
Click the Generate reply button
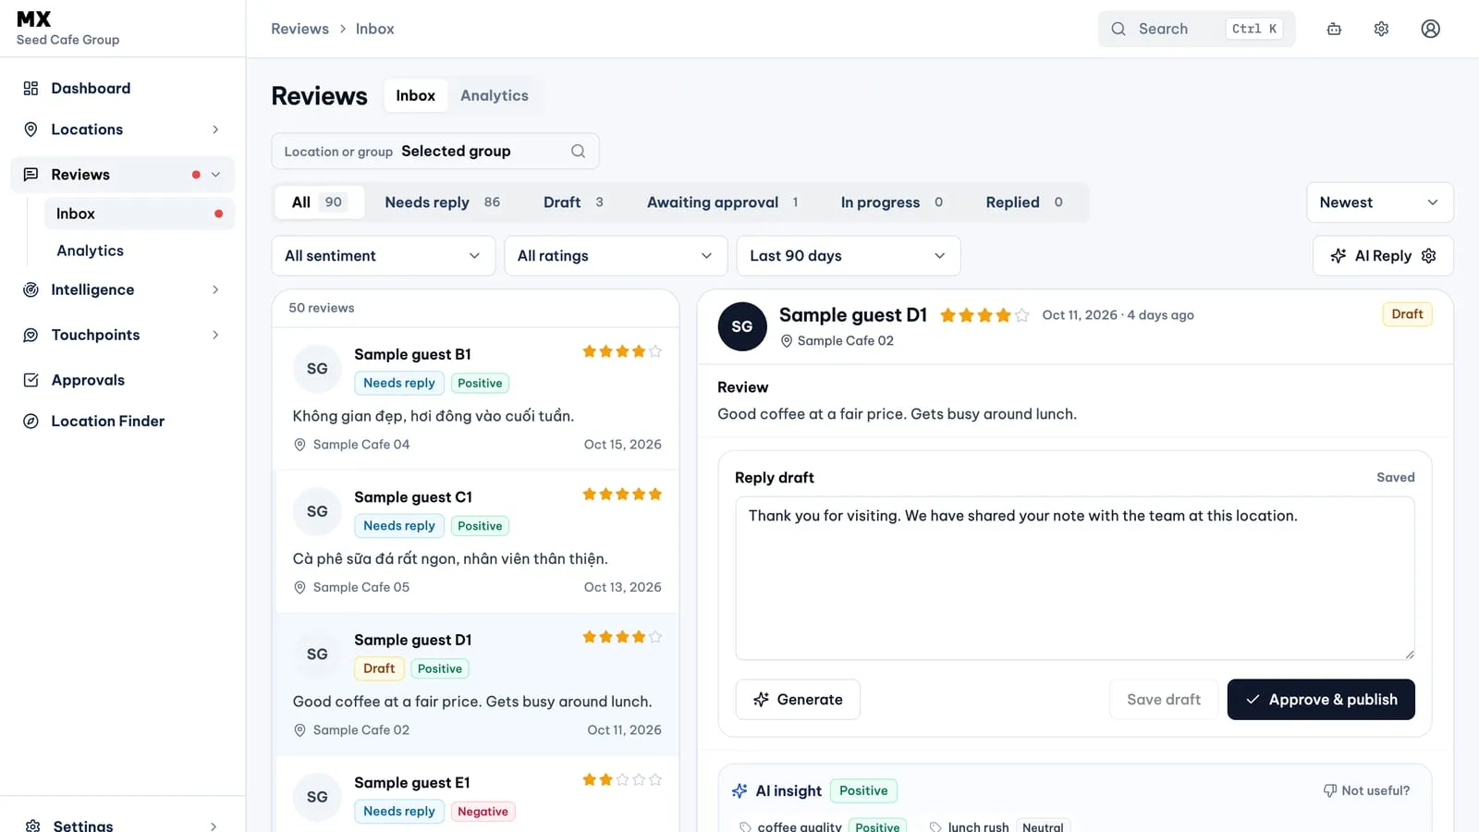(x=798, y=700)
